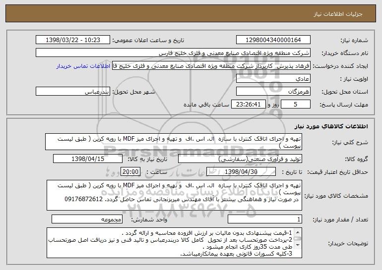Click the ساعت field showing 20:00
This screenshot has height=270, width=382.
(x=130, y=172)
